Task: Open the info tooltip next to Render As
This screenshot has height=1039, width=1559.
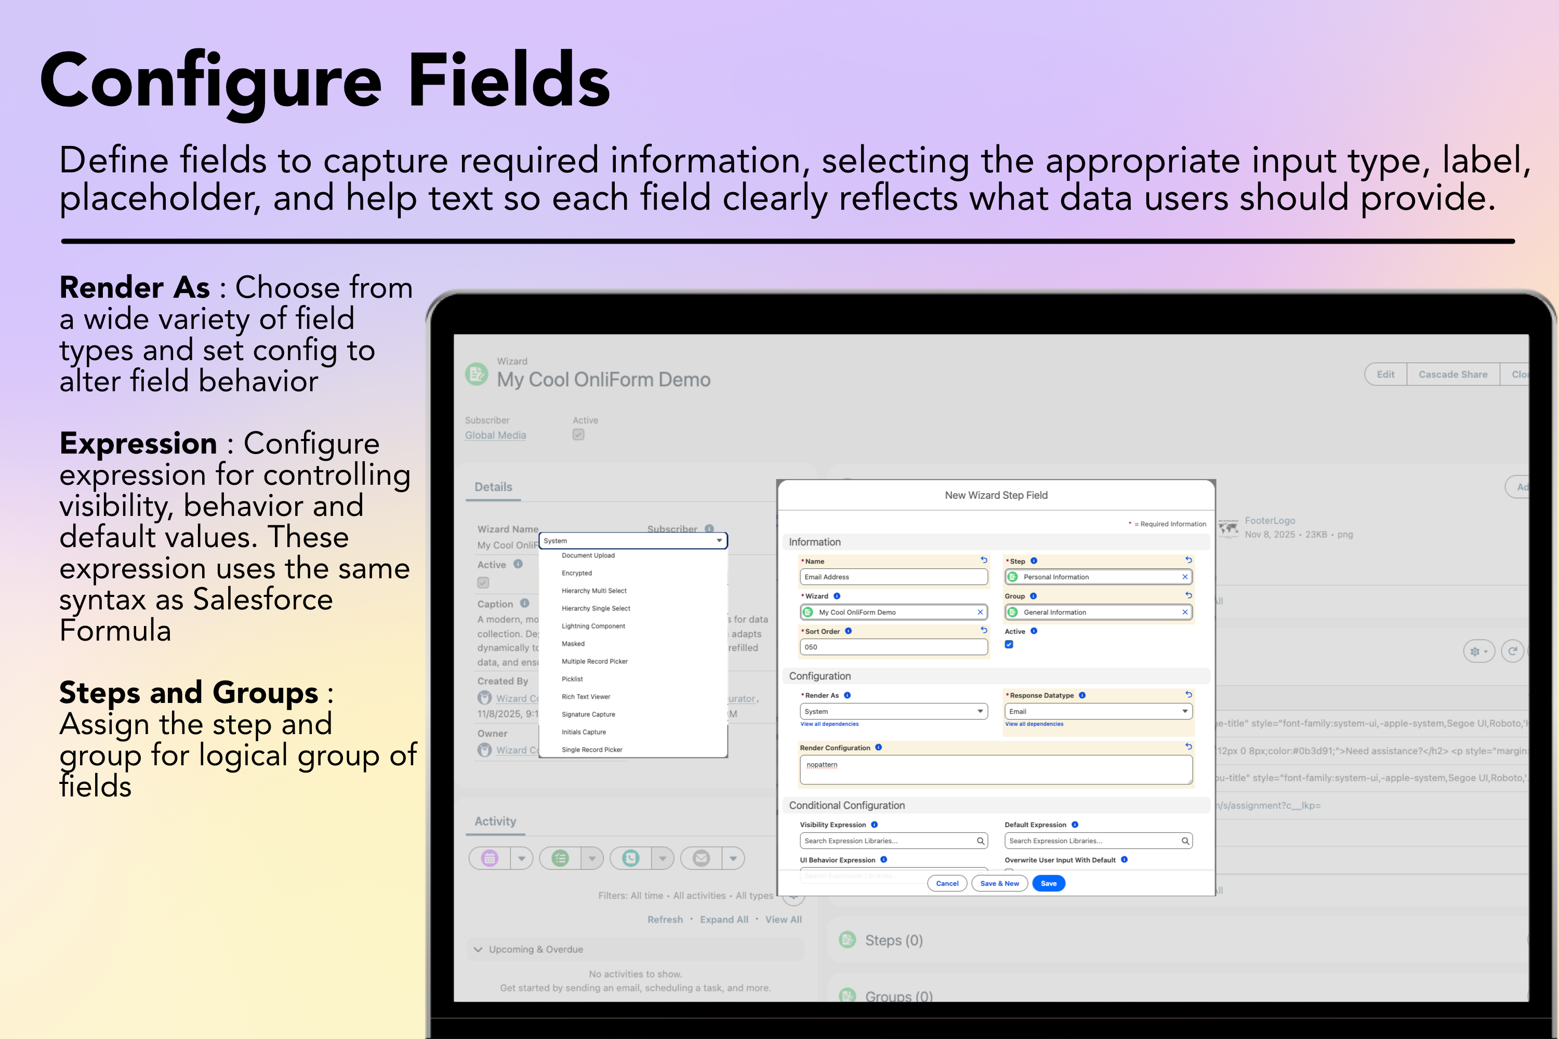Action: coord(847,695)
